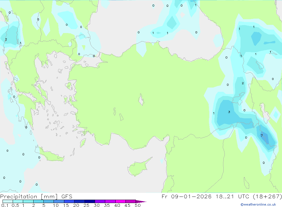Pick the legend swatch between 15 and 20

(x=69, y=201)
